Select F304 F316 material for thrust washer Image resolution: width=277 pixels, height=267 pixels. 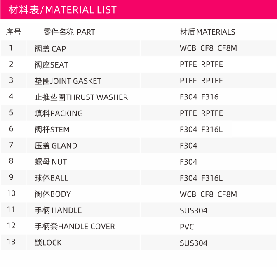tap(199, 97)
